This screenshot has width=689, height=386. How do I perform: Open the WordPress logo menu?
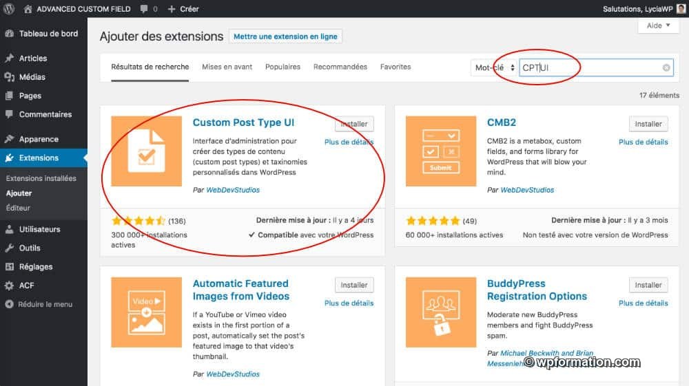pos(9,9)
